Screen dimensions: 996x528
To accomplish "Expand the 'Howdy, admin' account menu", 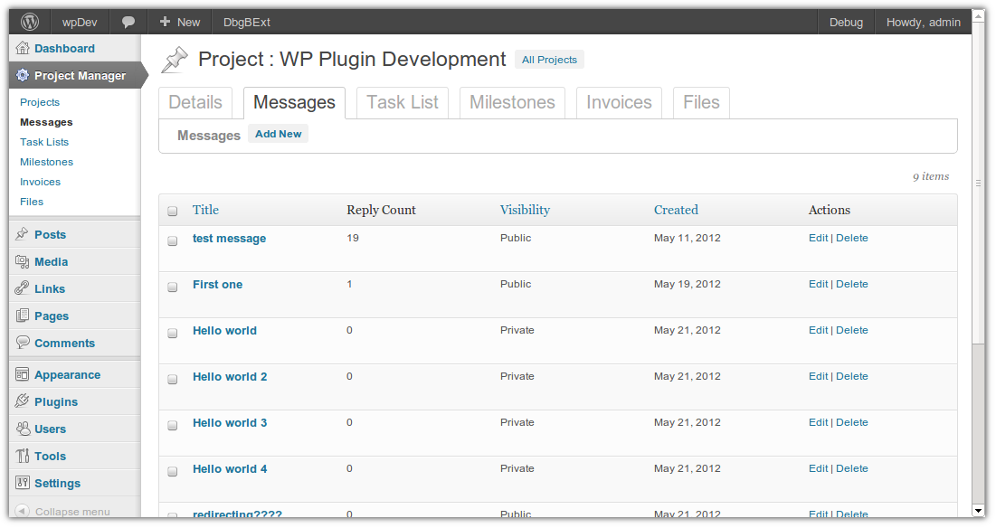I will (x=923, y=22).
